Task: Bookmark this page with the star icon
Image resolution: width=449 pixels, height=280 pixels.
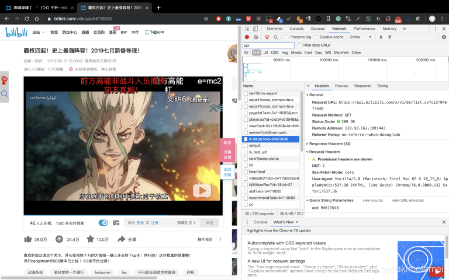Action: coord(206,19)
